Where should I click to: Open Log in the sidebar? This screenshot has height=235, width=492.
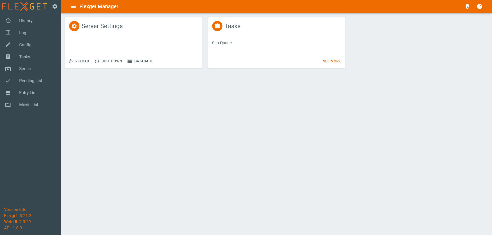pyautogui.click(x=30, y=33)
